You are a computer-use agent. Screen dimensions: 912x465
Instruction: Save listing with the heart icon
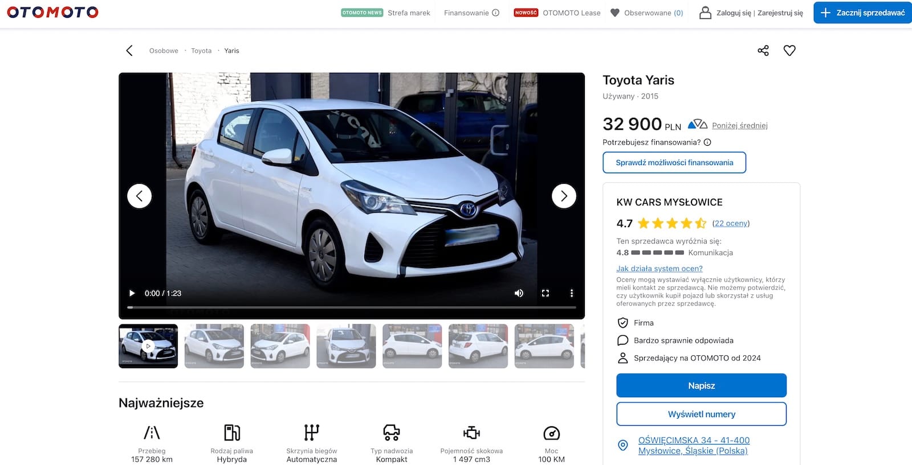tap(789, 51)
